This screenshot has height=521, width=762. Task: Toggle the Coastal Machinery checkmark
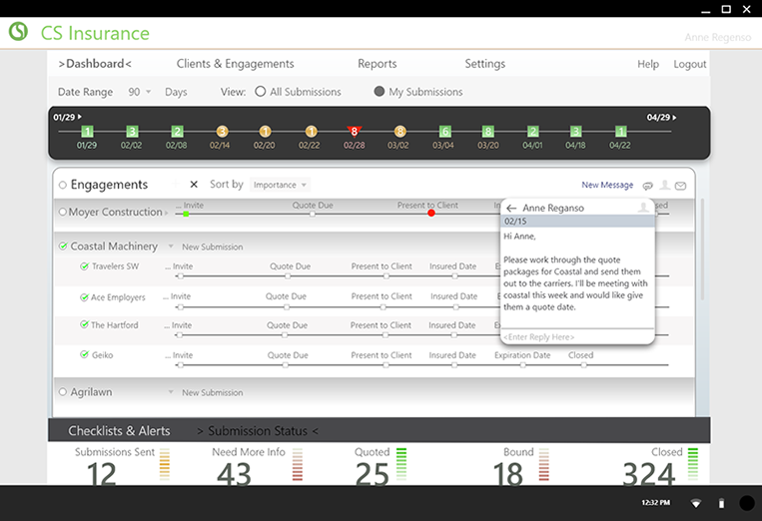(63, 247)
